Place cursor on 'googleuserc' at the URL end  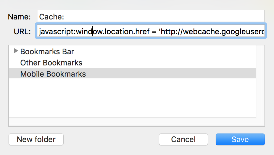click(x=243, y=32)
